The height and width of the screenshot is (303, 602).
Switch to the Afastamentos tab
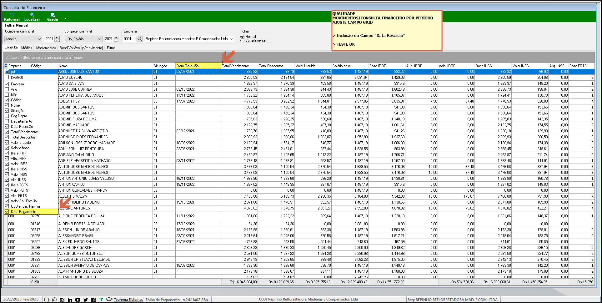click(46, 48)
